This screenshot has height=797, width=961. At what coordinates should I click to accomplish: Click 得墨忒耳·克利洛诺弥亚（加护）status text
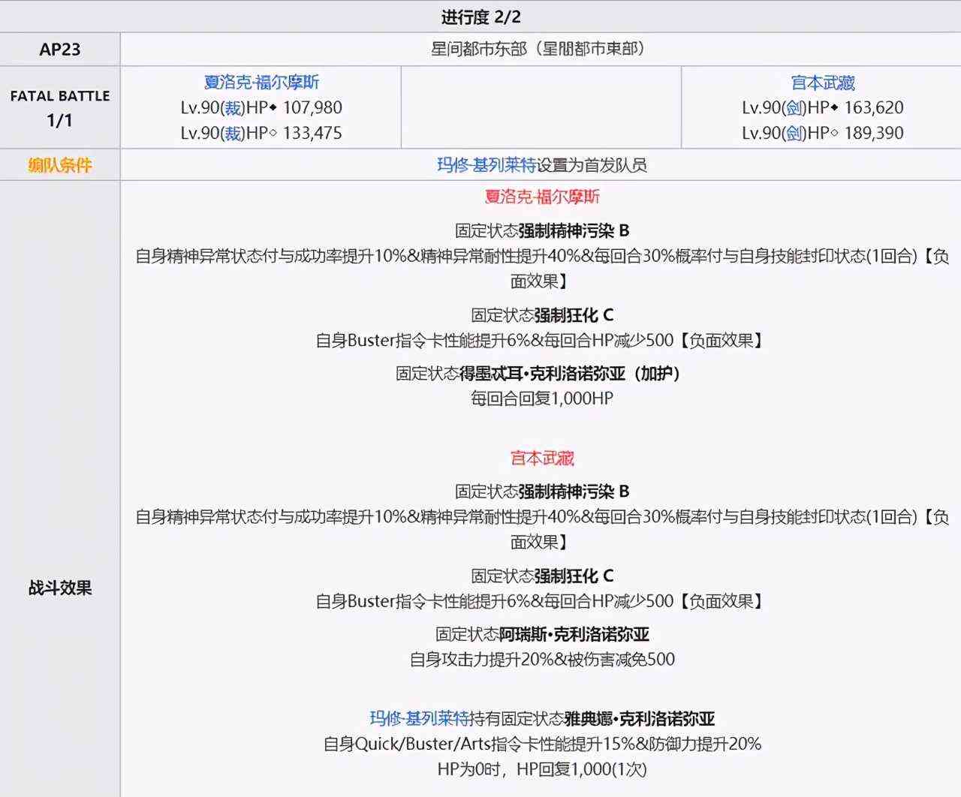[571, 374]
